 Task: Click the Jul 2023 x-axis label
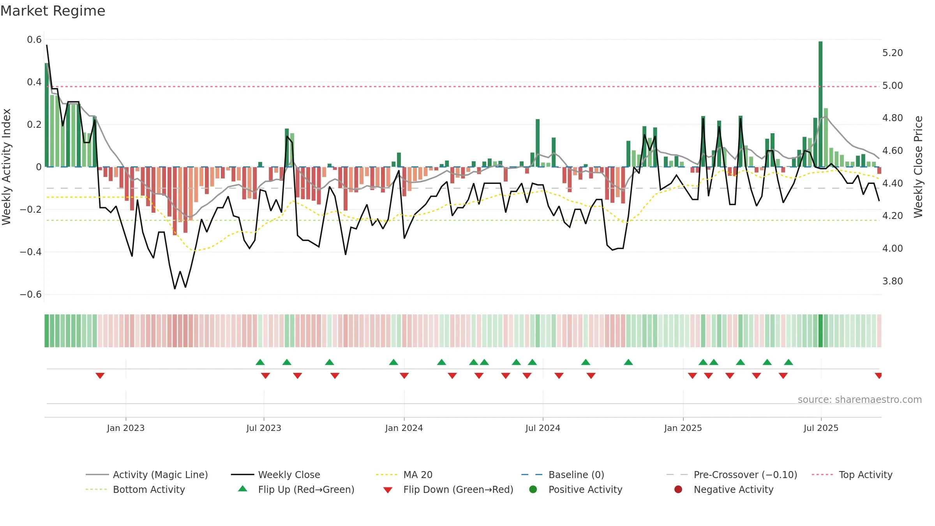click(264, 428)
